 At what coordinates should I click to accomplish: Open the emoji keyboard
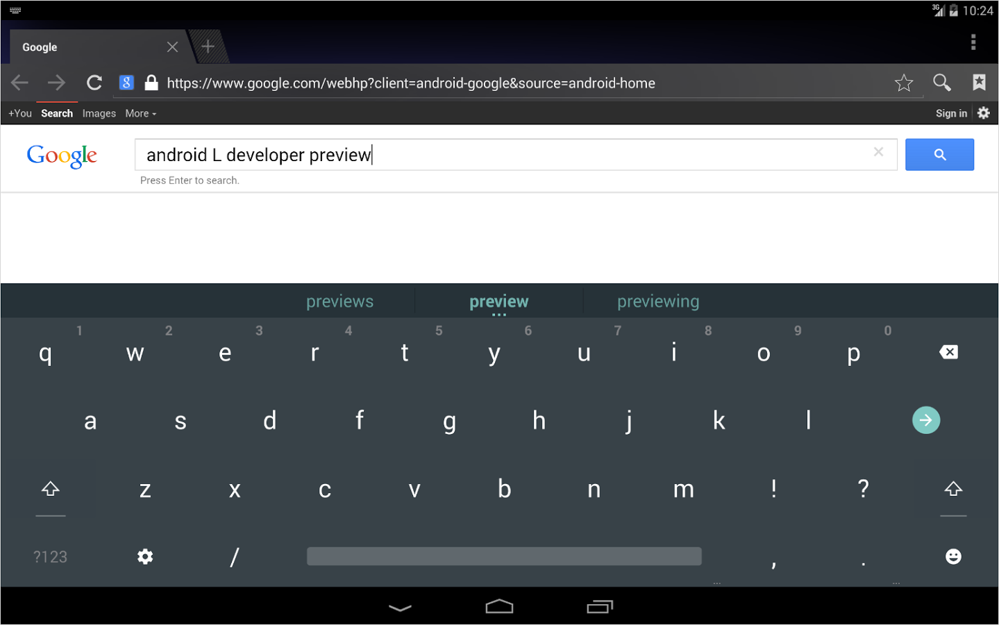952,556
